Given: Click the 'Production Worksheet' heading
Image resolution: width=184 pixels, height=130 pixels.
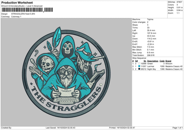Looking at the screenshot, I should coord(17,2).
